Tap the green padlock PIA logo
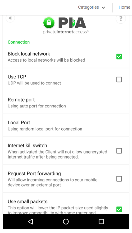Viewport: 132px width, 233px height. [x=49, y=23]
